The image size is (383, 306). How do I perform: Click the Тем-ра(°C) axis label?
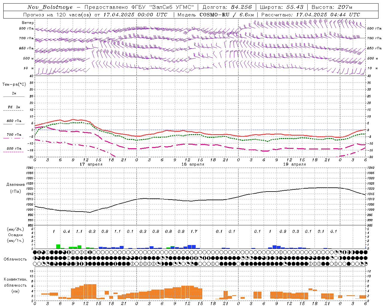point(14,85)
